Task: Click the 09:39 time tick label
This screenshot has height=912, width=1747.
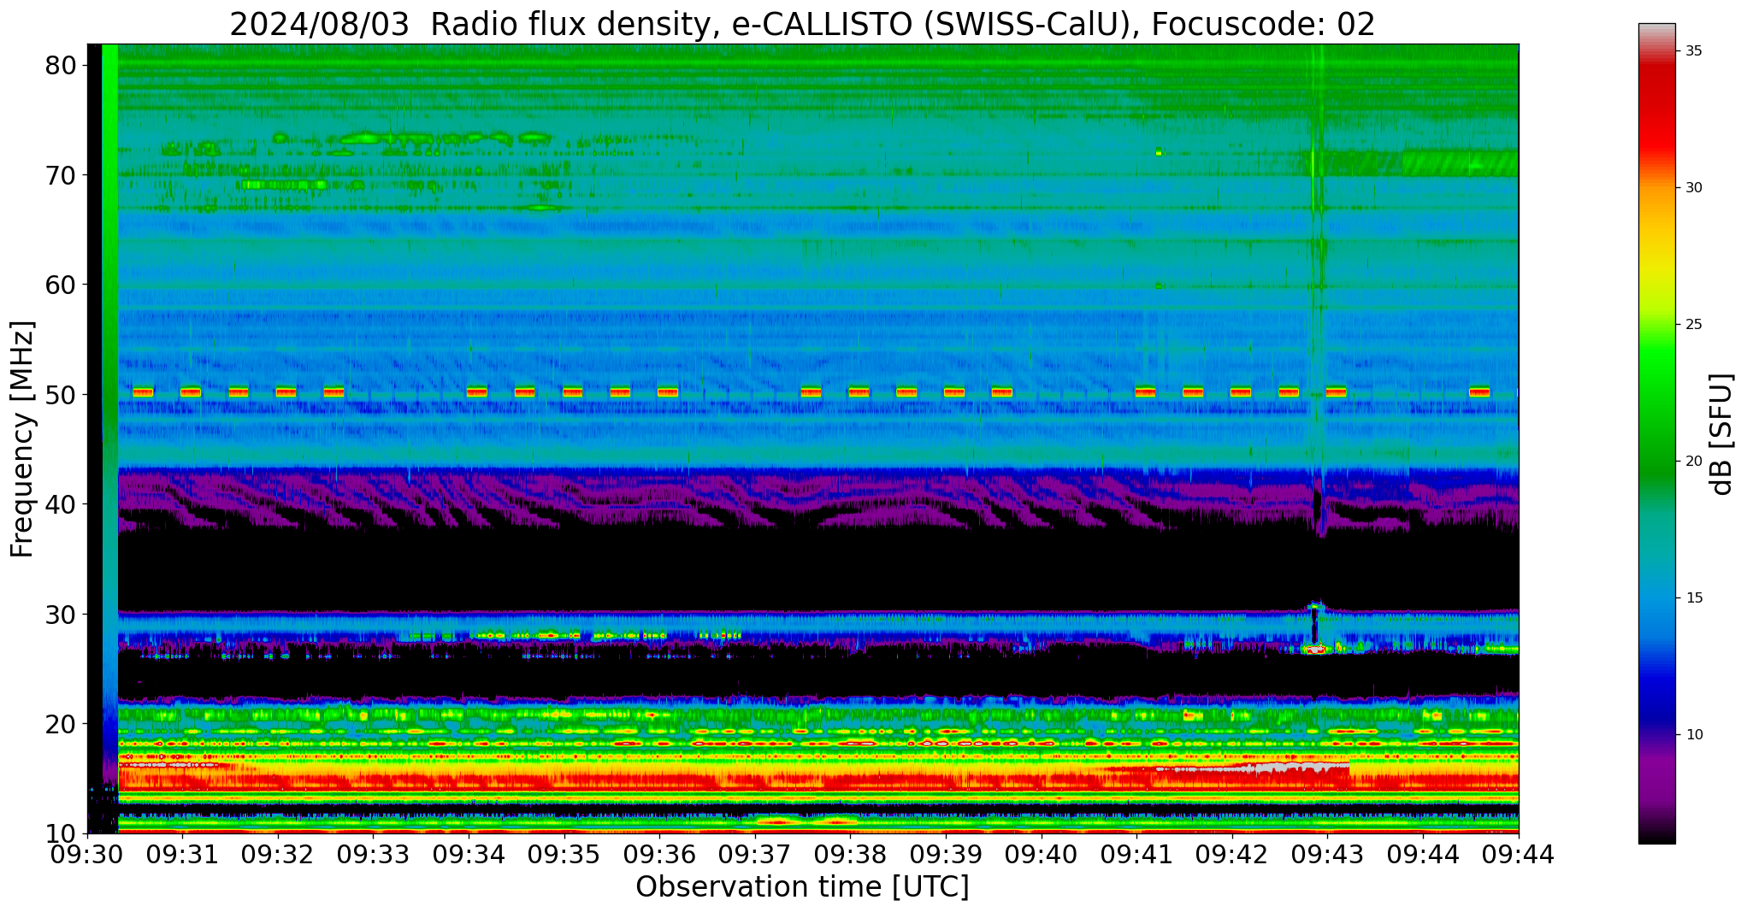Action: pyautogui.click(x=946, y=854)
